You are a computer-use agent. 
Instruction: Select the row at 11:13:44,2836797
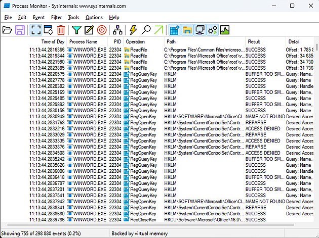tap(157, 183)
